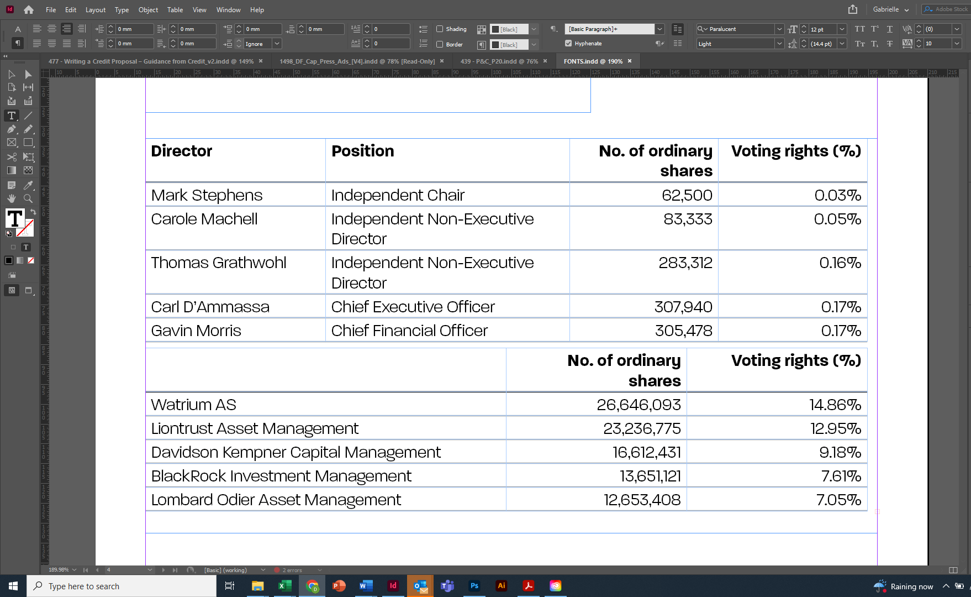
Task: Select the Scissors tool
Action: 12,157
